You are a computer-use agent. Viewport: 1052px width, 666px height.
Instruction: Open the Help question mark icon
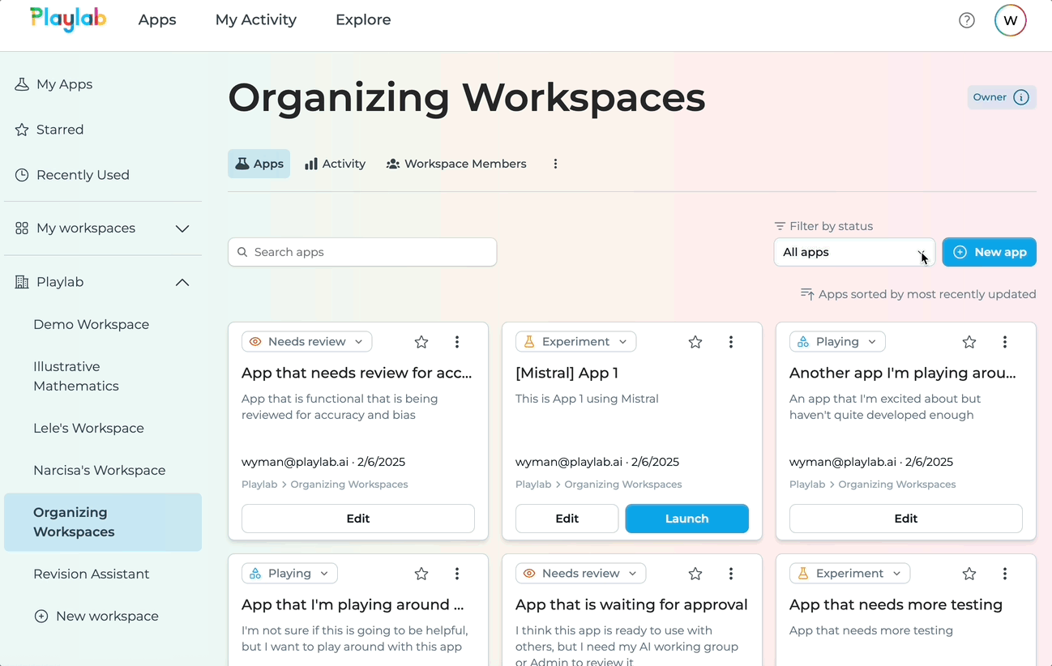point(966,19)
